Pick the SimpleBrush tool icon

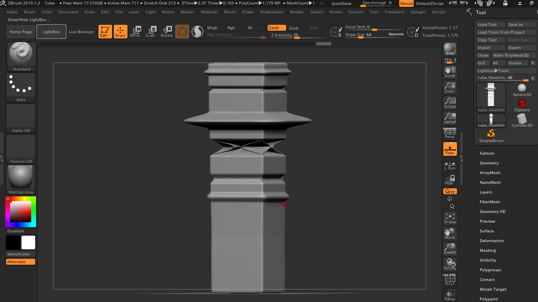click(x=491, y=136)
